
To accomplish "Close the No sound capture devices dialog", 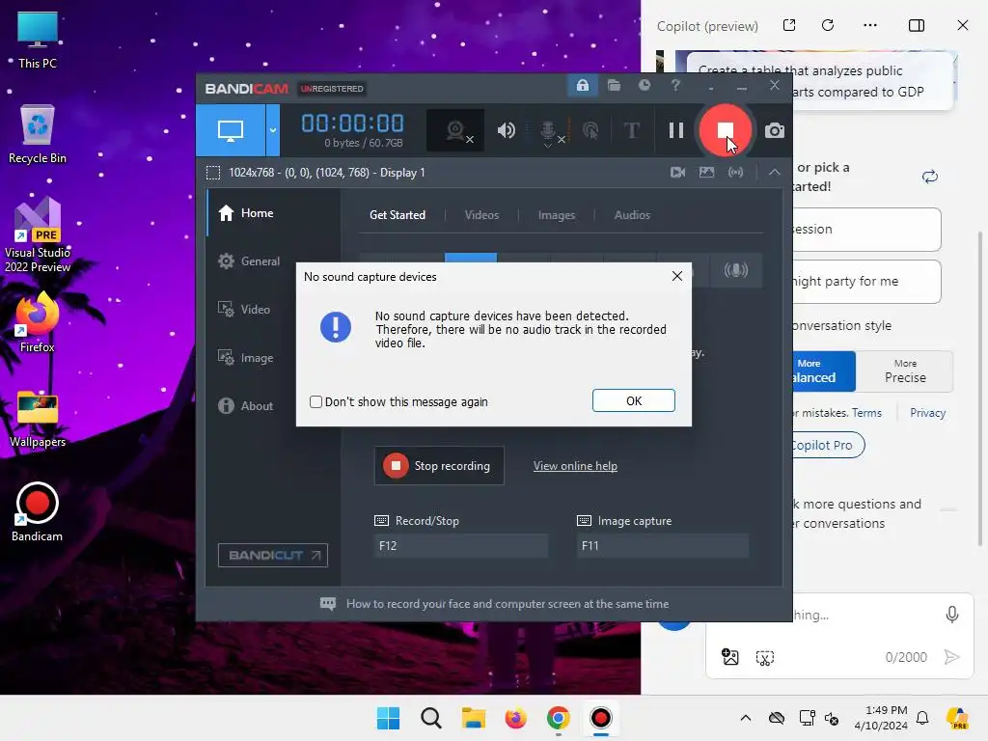I will click(676, 276).
